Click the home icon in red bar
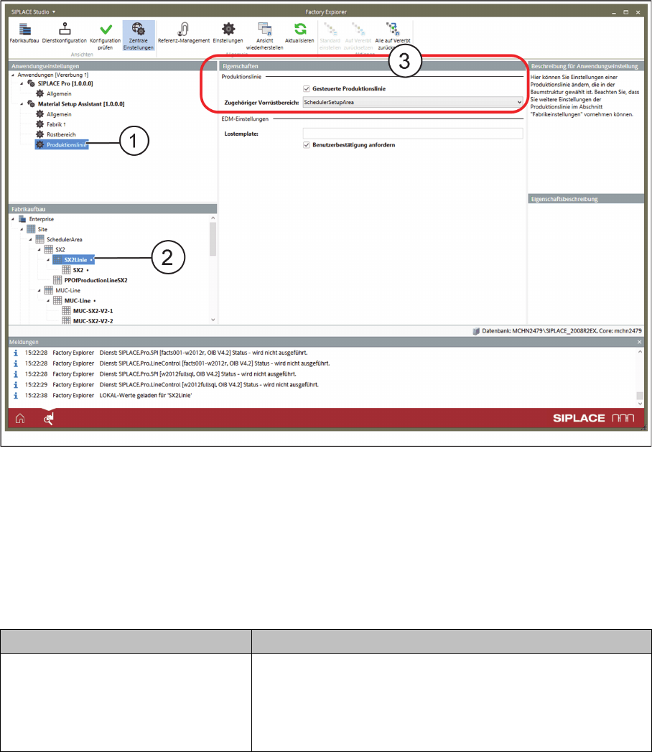This screenshot has height=752, width=652. [20, 419]
